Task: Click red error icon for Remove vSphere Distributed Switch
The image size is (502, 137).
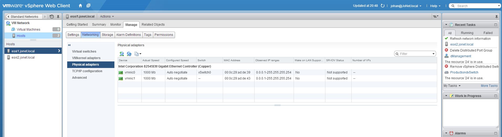Action: pyautogui.click(x=446, y=66)
